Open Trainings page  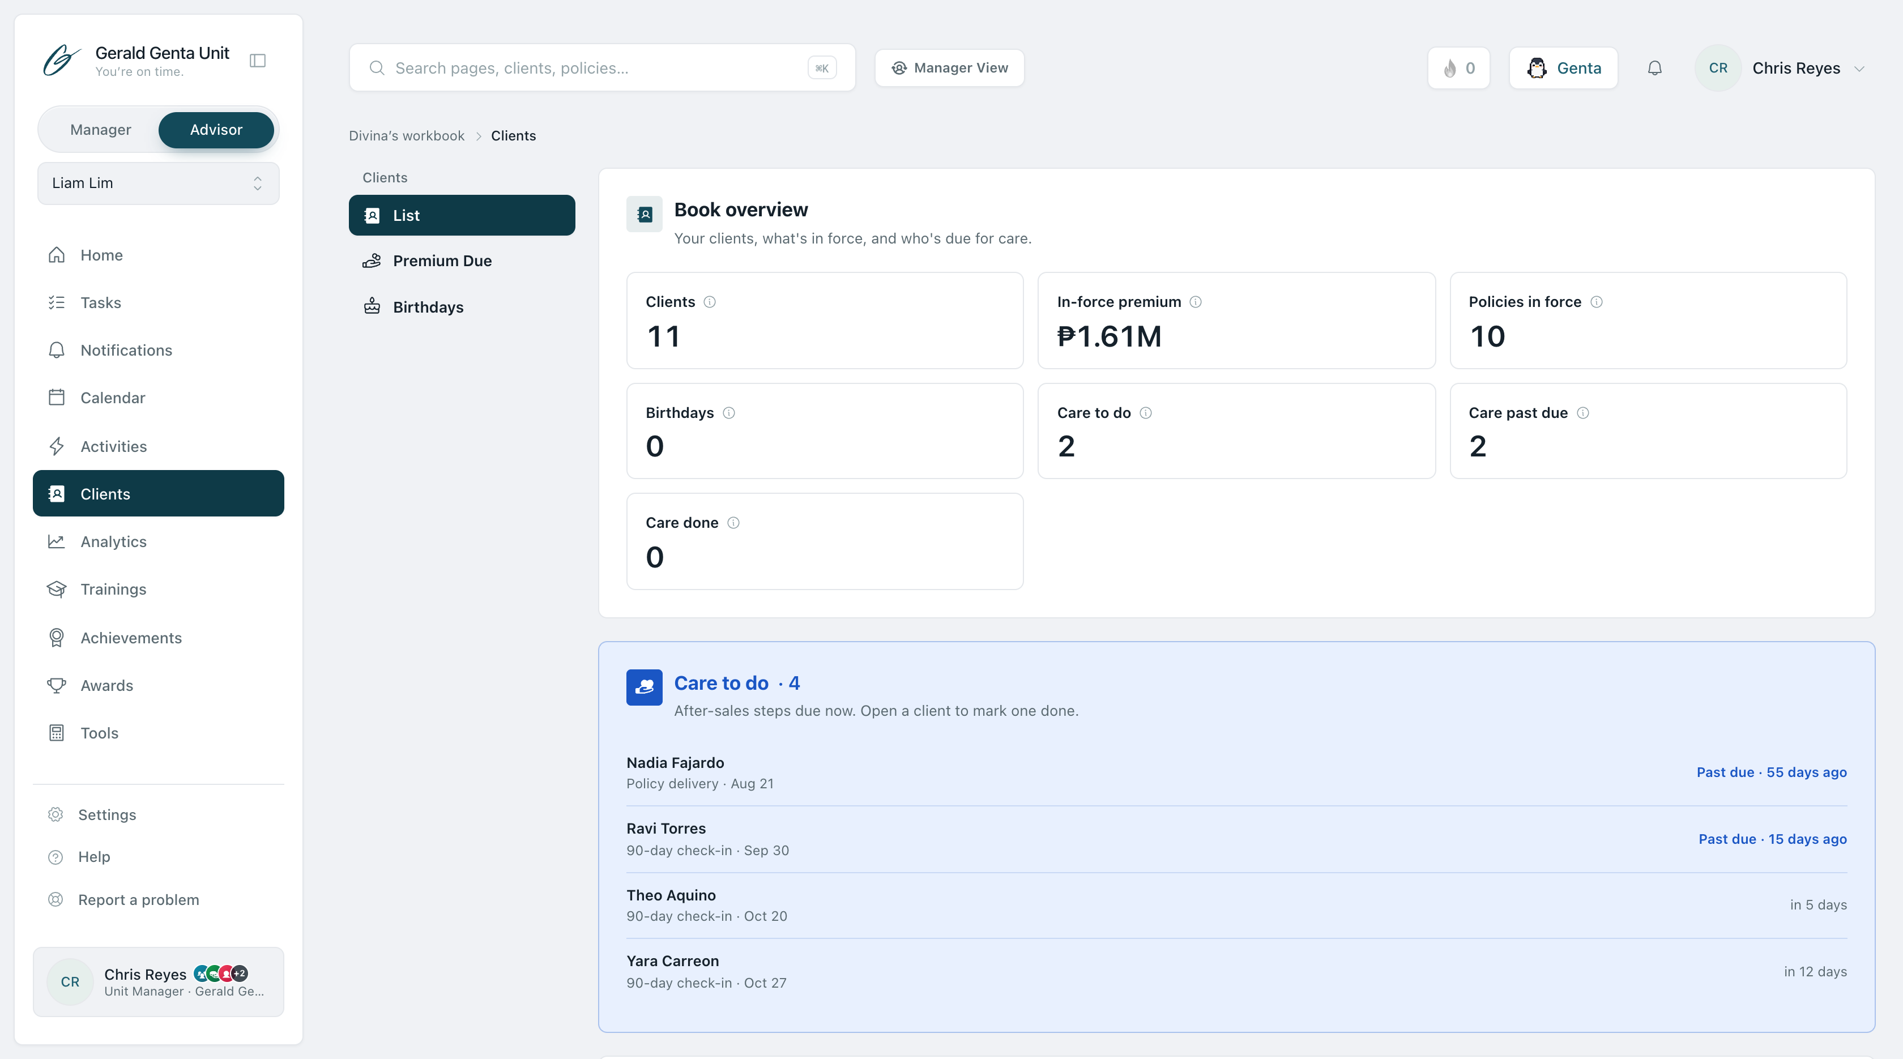(x=158, y=590)
